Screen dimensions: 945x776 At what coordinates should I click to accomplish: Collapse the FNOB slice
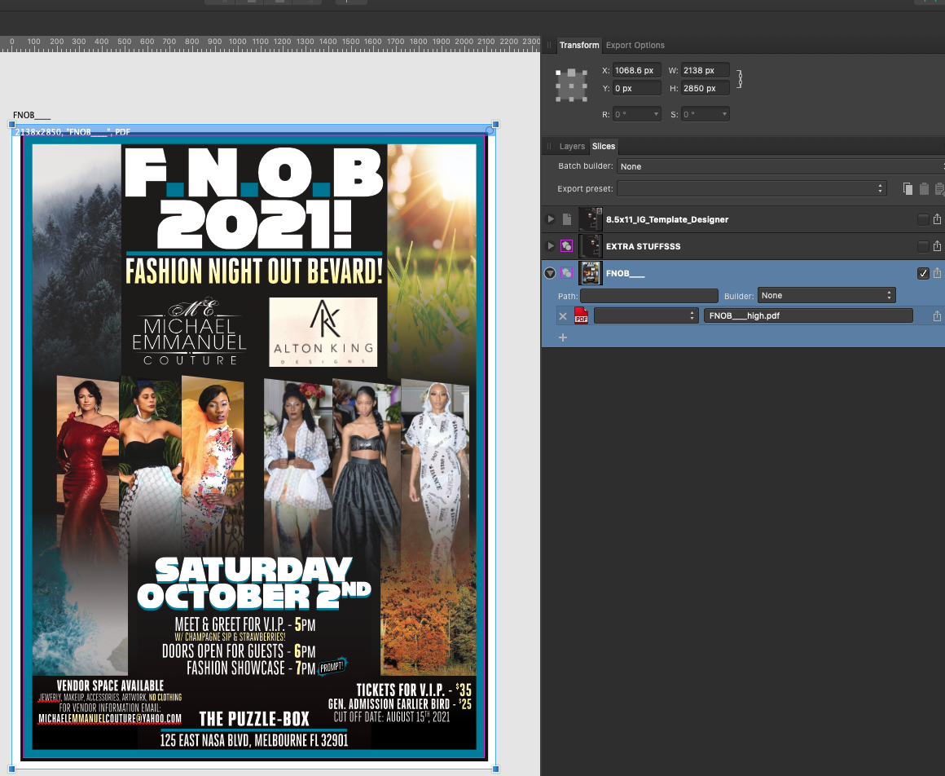click(x=550, y=273)
